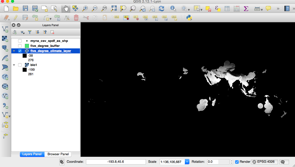Filter legend by map content
295x167 pixels.
[x=30, y=32]
